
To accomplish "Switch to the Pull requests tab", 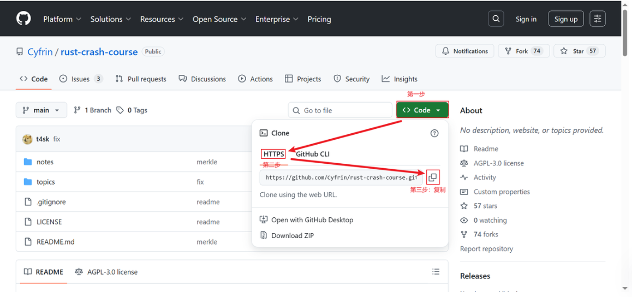I will [x=141, y=79].
